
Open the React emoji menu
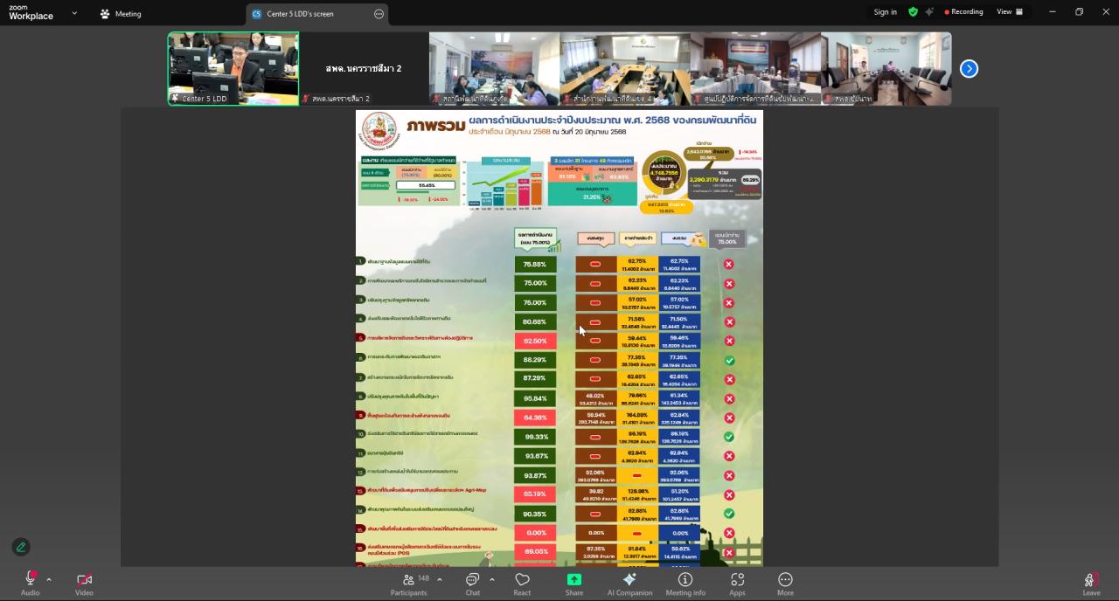coord(522,582)
